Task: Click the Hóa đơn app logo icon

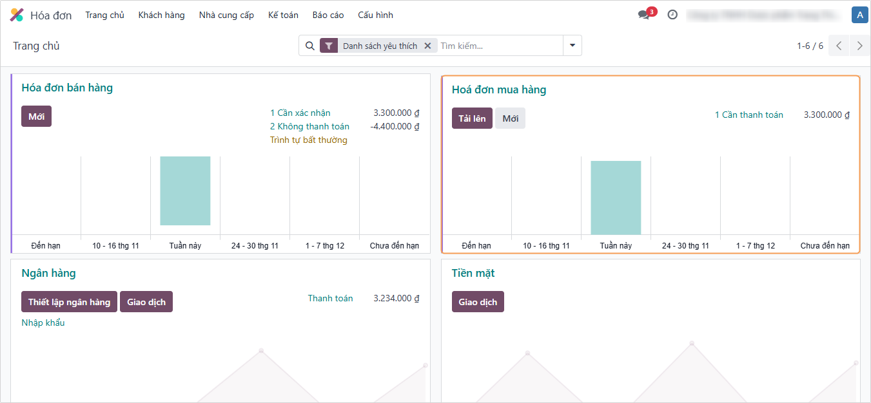Action: click(x=17, y=15)
